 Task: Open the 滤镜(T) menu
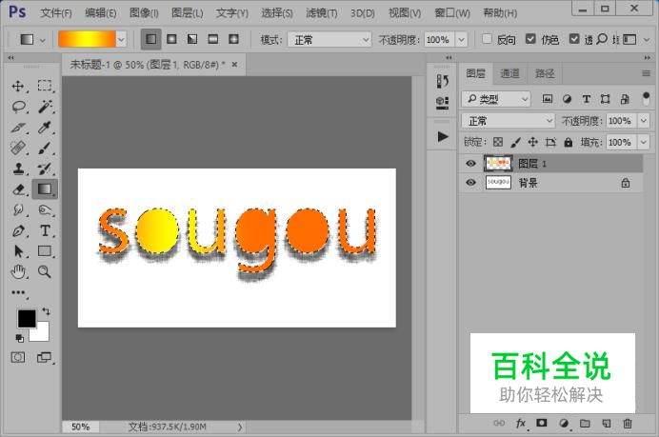point(322,13)
